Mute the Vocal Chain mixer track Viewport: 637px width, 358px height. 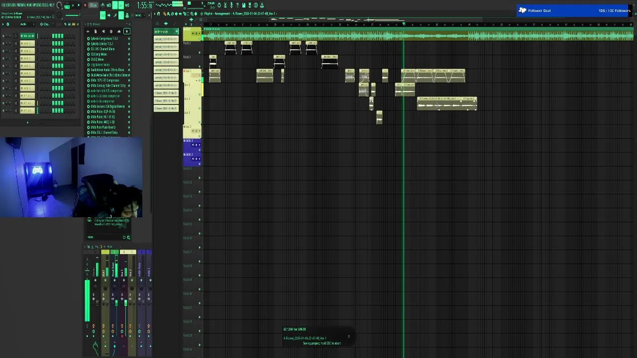[x=114, y=280]
